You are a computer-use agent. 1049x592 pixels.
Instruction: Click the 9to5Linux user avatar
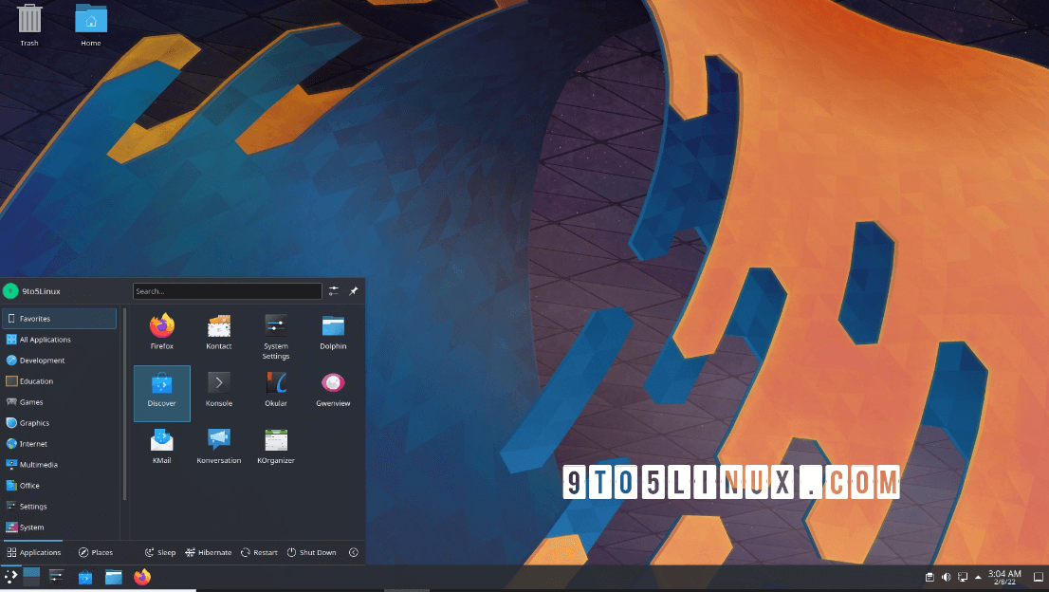coord(10,291)
